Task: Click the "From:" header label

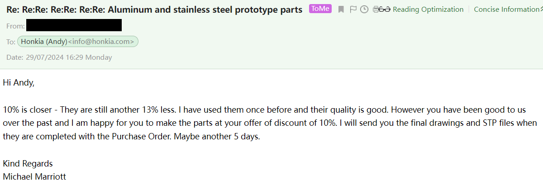Action: 15,26
